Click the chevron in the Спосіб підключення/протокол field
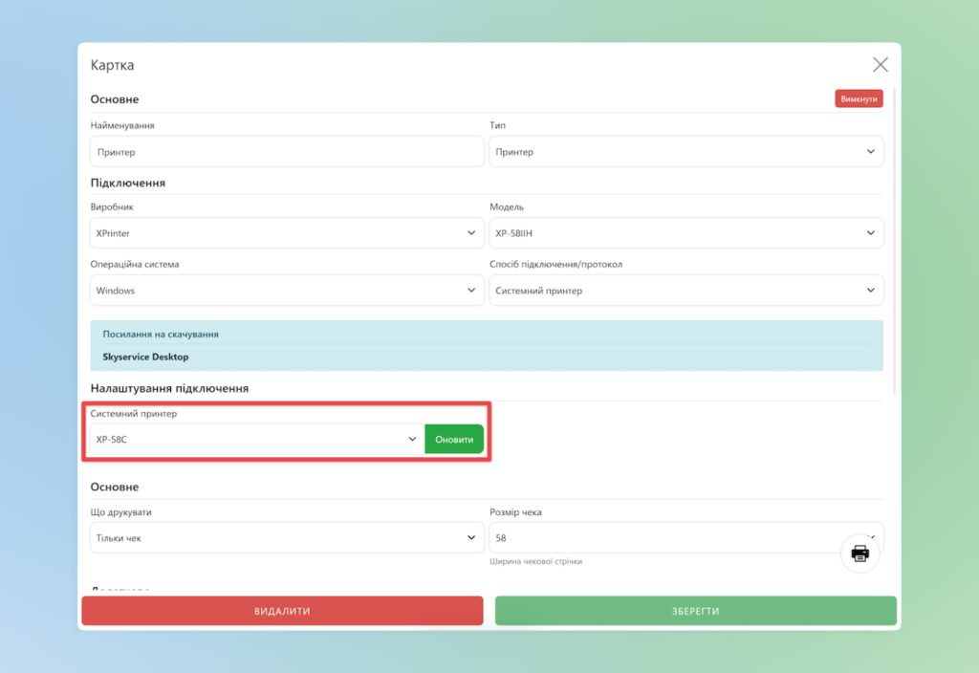This screenshot has height=673, width=979. coord(870,291)
